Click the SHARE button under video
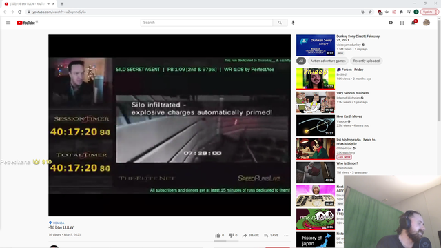 point(251,235)
